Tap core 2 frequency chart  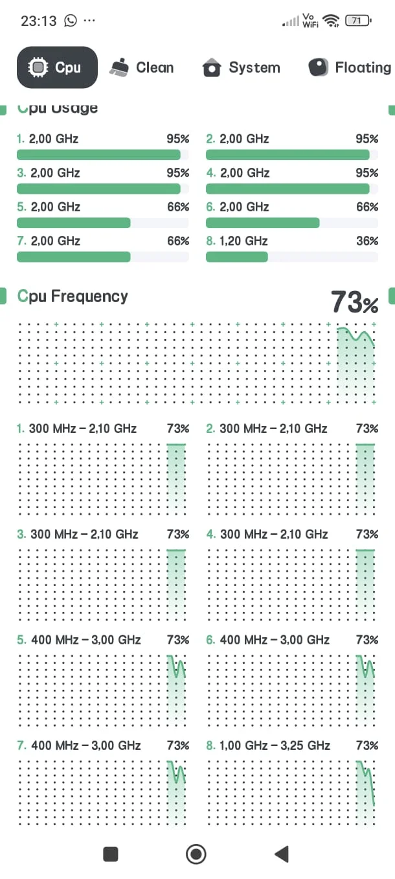coord(291,472)
